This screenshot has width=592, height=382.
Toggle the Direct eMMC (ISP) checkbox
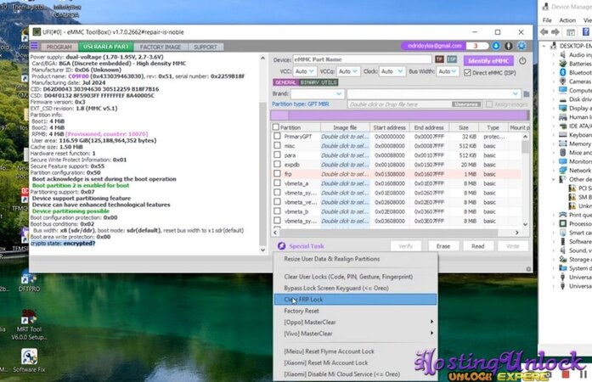(468, 73)
